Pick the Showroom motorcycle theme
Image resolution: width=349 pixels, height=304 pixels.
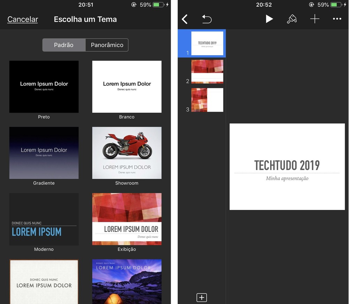pyautogui.click(x=127, y=153)
